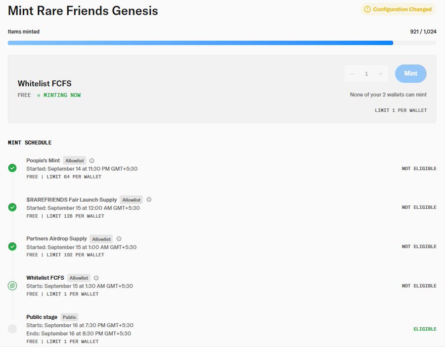445x347 pixels.
Task: Click 'Starts: September 15 at 1:30 AM GMT+5:30'
Action: [x=80, y=286]
